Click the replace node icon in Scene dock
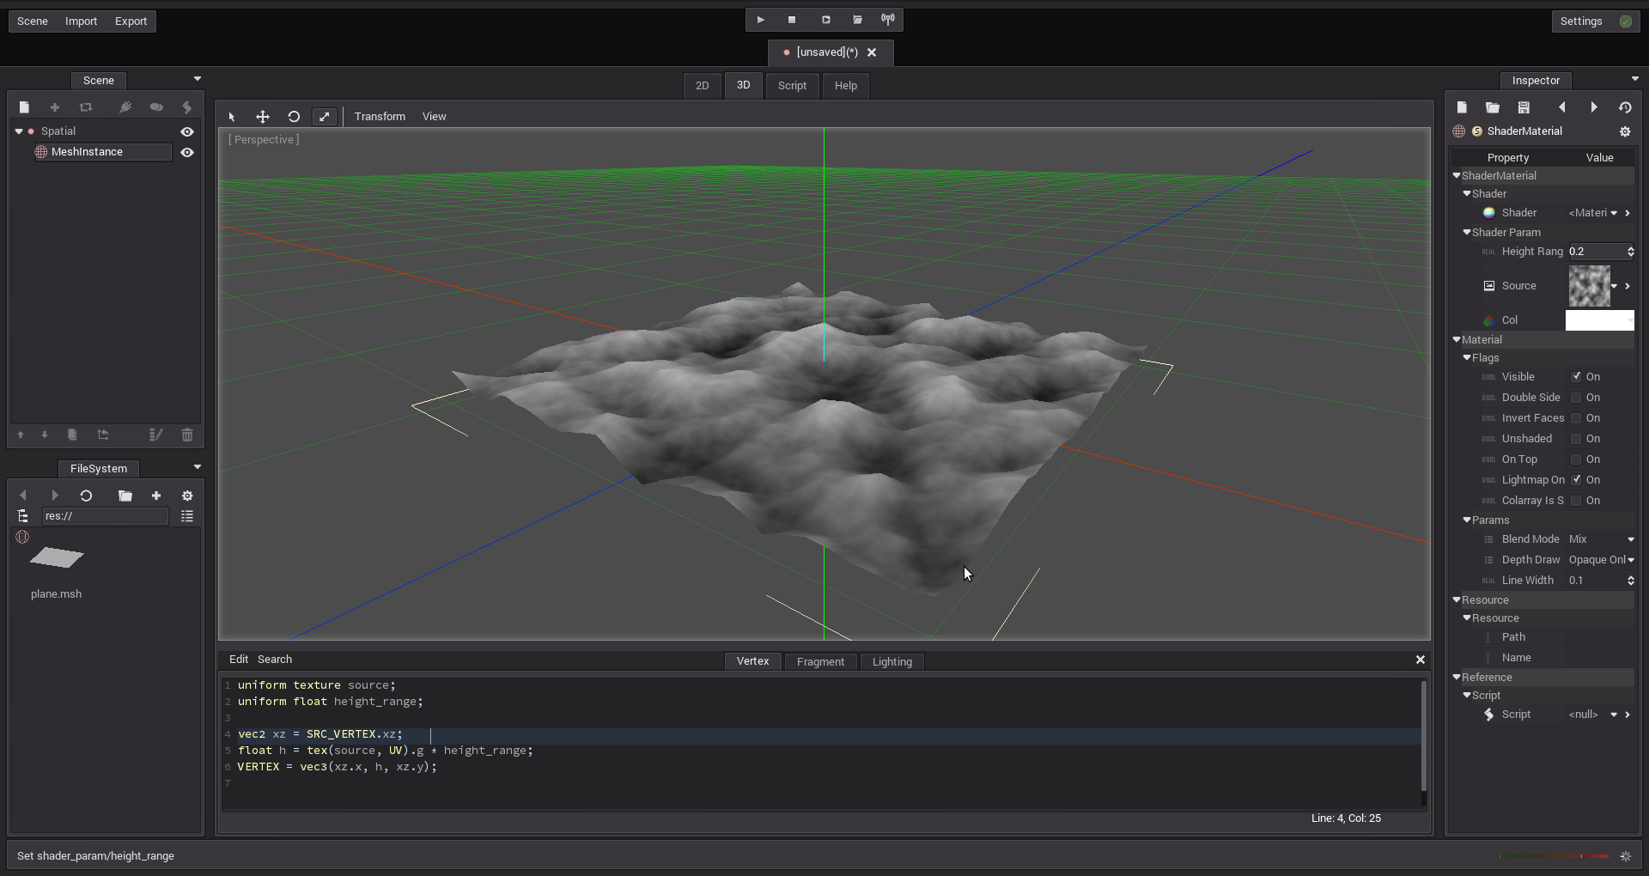This screenshot has height=876, width=1649. [x=86, y=107]
